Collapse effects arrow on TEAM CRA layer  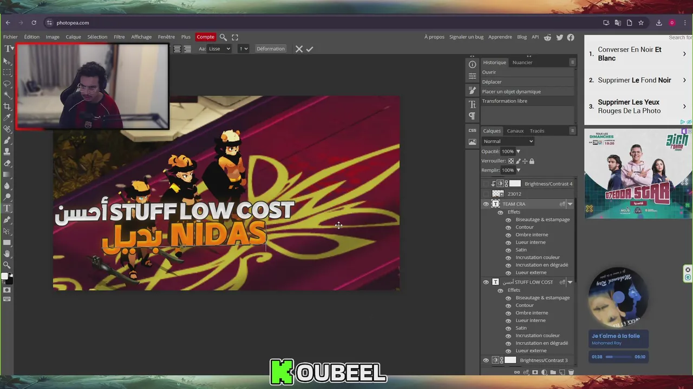[570, 204]
